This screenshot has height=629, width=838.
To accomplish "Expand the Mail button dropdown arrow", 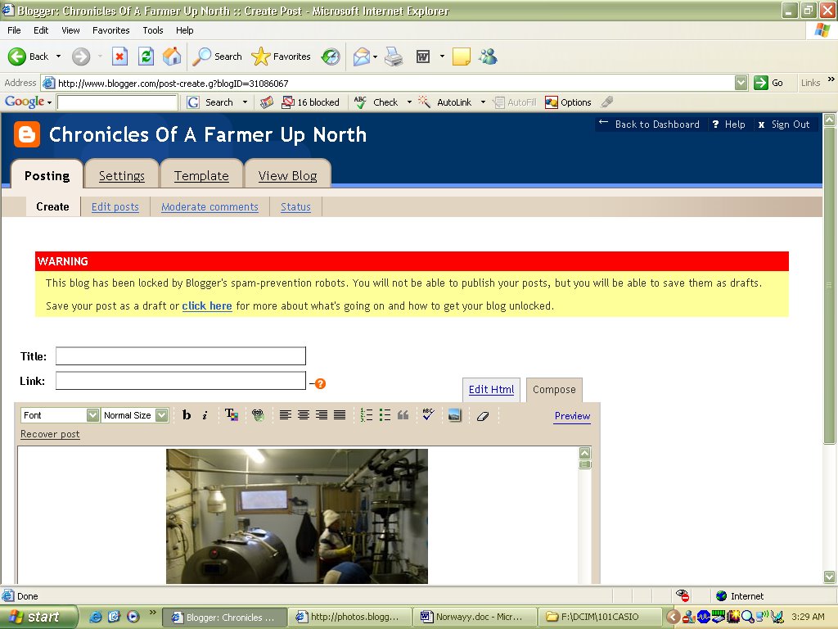I will click(375, 57).
